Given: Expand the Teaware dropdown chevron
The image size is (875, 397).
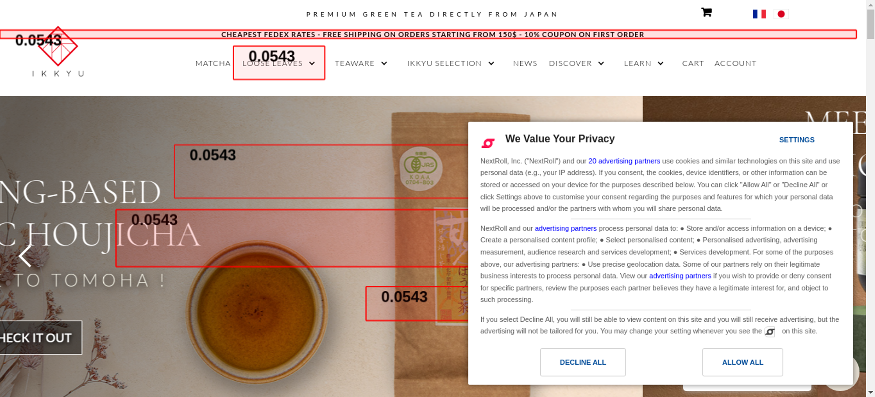Looking at the screenshot, I should pos(384,63).
